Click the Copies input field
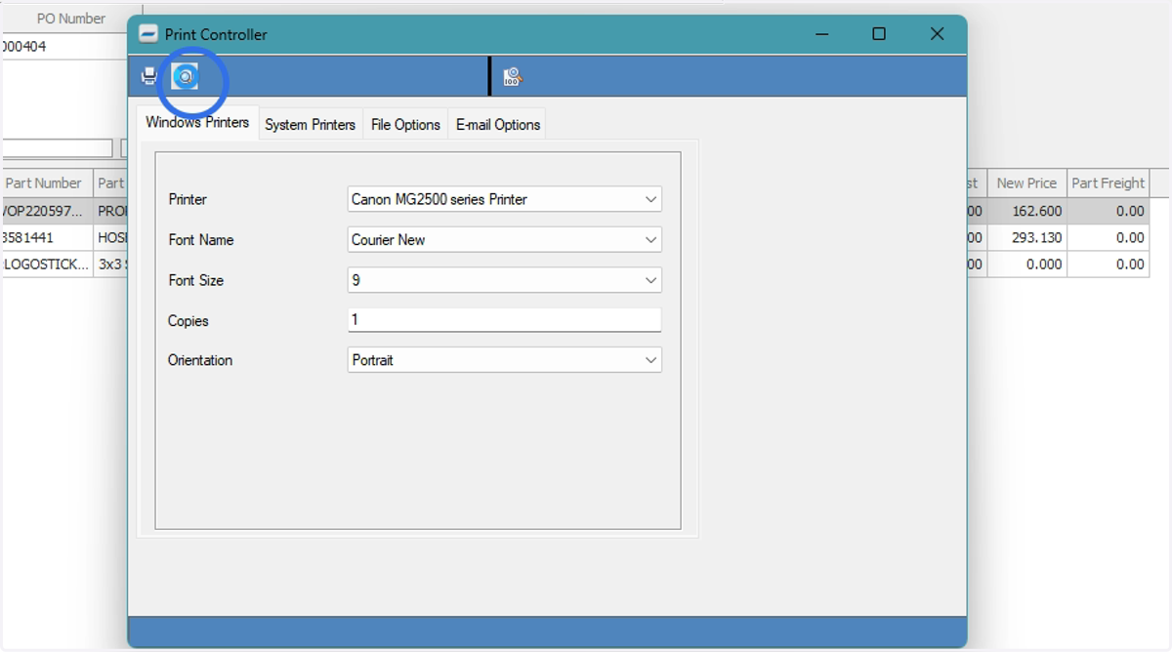Screen dimensions: 1172x652 505,320
